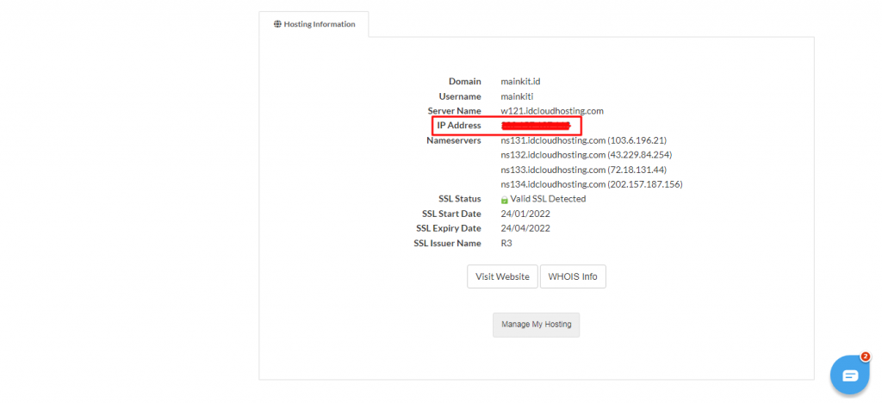
Task: Click the SSL Expiry Date label
Action: click(x=448, y=228)
